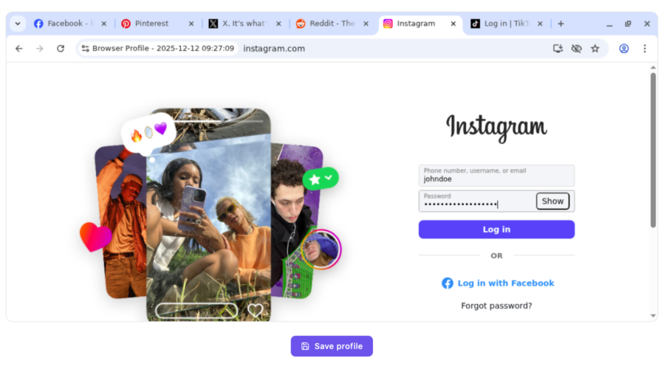Show the hidden password text
Screen dimensions: 664x366
click(552, 201)
